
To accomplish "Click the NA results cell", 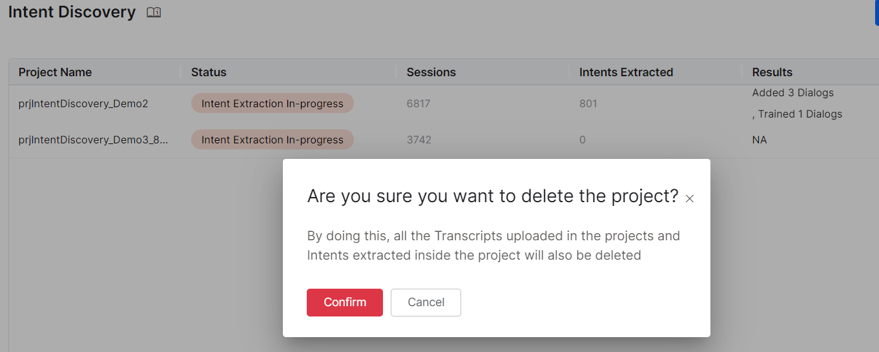I will point(760,140).
